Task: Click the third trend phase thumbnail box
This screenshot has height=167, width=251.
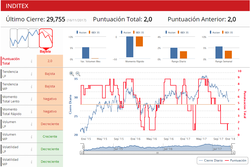Action: (34, 38)
